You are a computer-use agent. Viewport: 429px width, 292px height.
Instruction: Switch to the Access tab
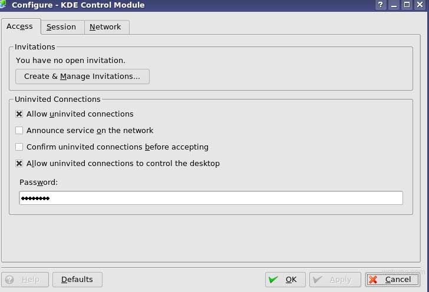pos(21,26)
